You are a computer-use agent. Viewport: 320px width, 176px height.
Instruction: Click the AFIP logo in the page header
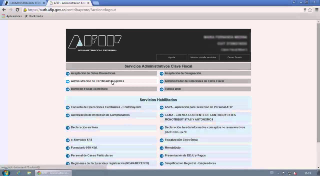click(x=95, y=43)
